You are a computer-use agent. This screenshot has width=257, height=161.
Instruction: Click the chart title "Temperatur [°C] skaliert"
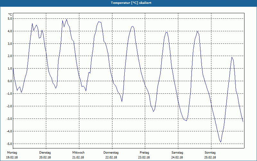[131, 3]
